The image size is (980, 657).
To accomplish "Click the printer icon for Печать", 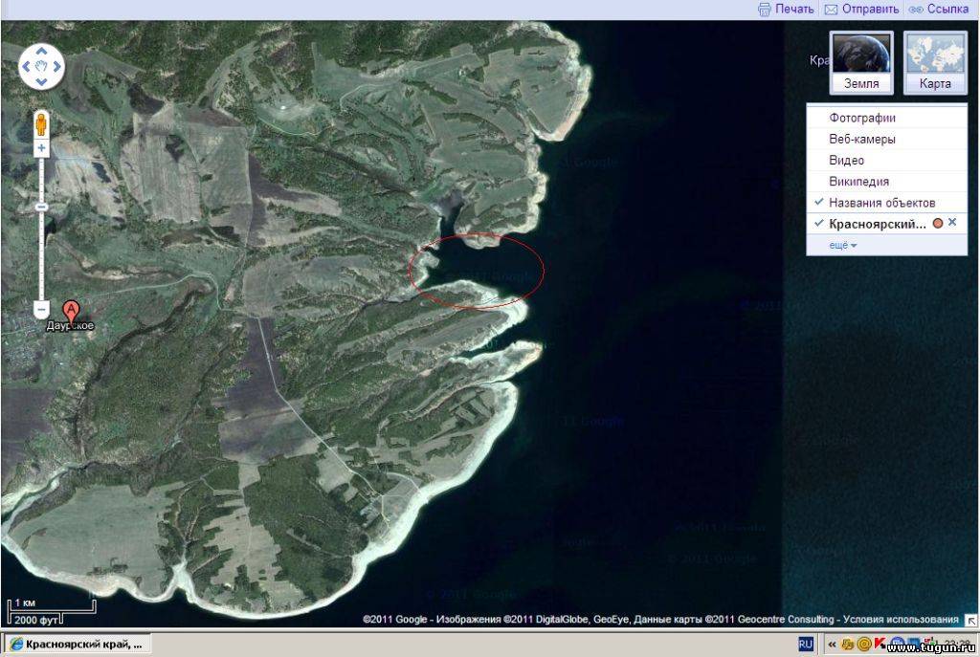I will (765, 10).
